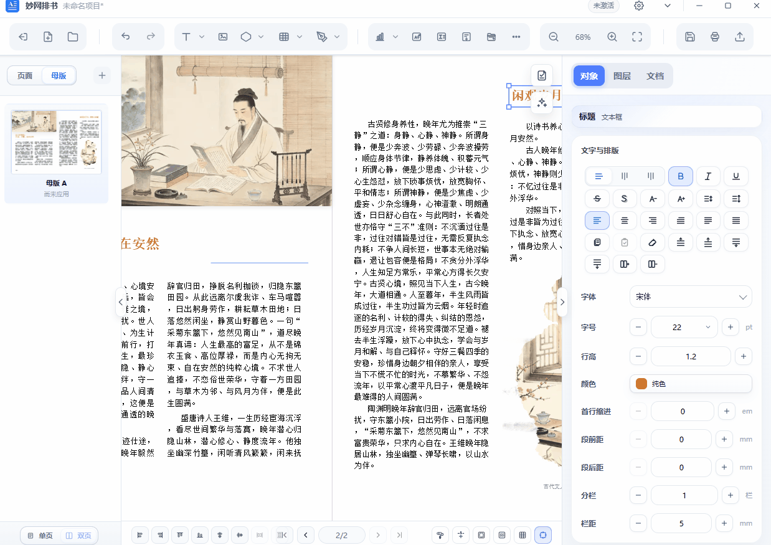The height and width of the screenshot is (545, 771).
Task: Export the document with the upload icon
Action: 740,37
